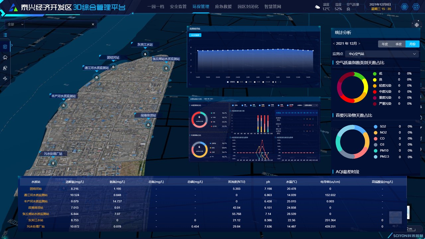Click the 东夹江水站 map marker icon
The height and width of the screenshot is (239, 425).
[145, 54]
